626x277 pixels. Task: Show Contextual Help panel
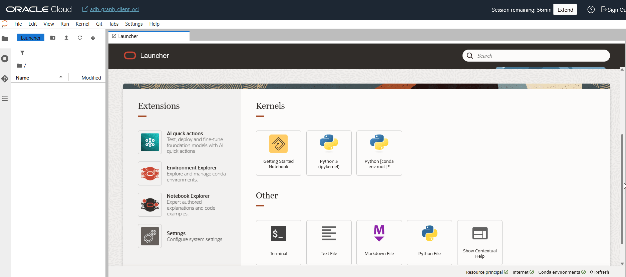(x=480, y=243)
